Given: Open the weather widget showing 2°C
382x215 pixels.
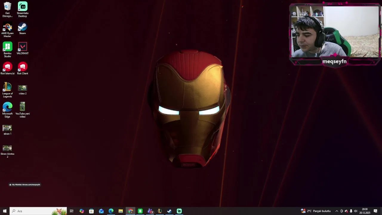Looking at the screenshot, I should (x=316, y=211).
